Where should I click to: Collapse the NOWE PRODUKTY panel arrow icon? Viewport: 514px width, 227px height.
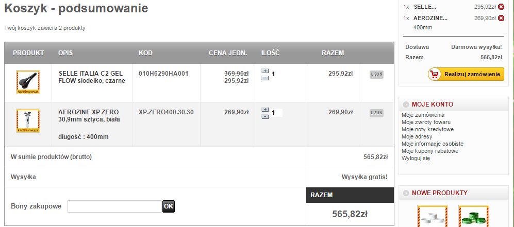(x=406, y=194)
